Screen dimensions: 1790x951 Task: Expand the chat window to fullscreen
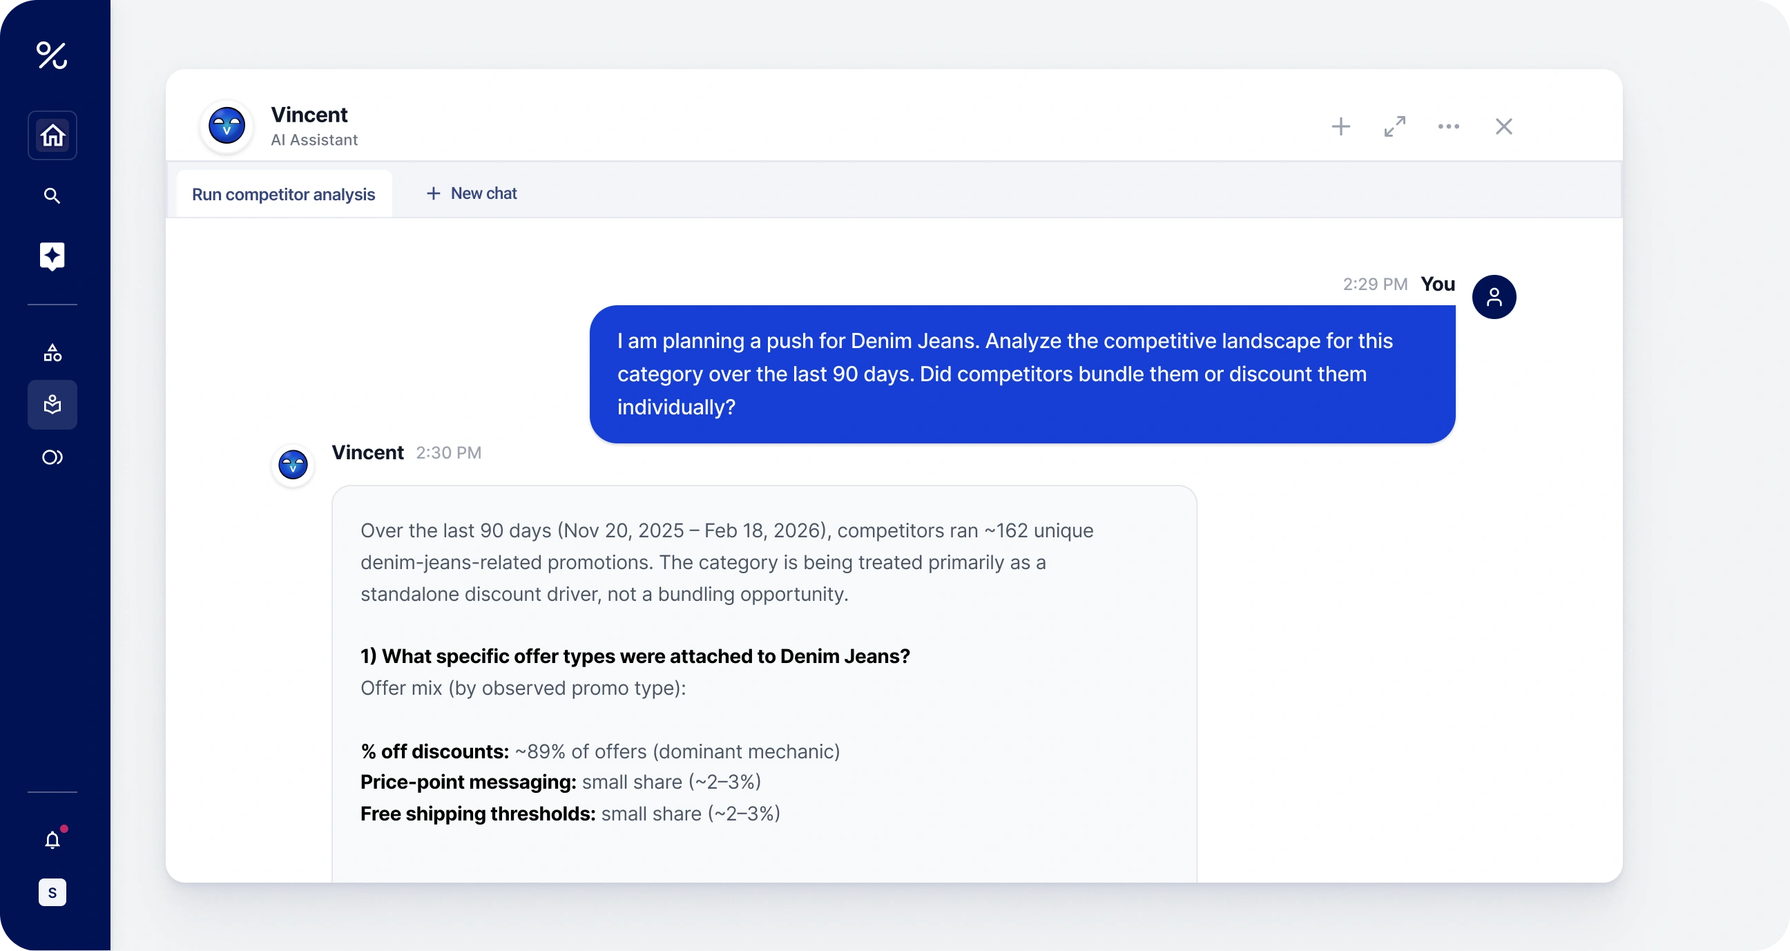pyautogui.click(x=1394, y=126)
